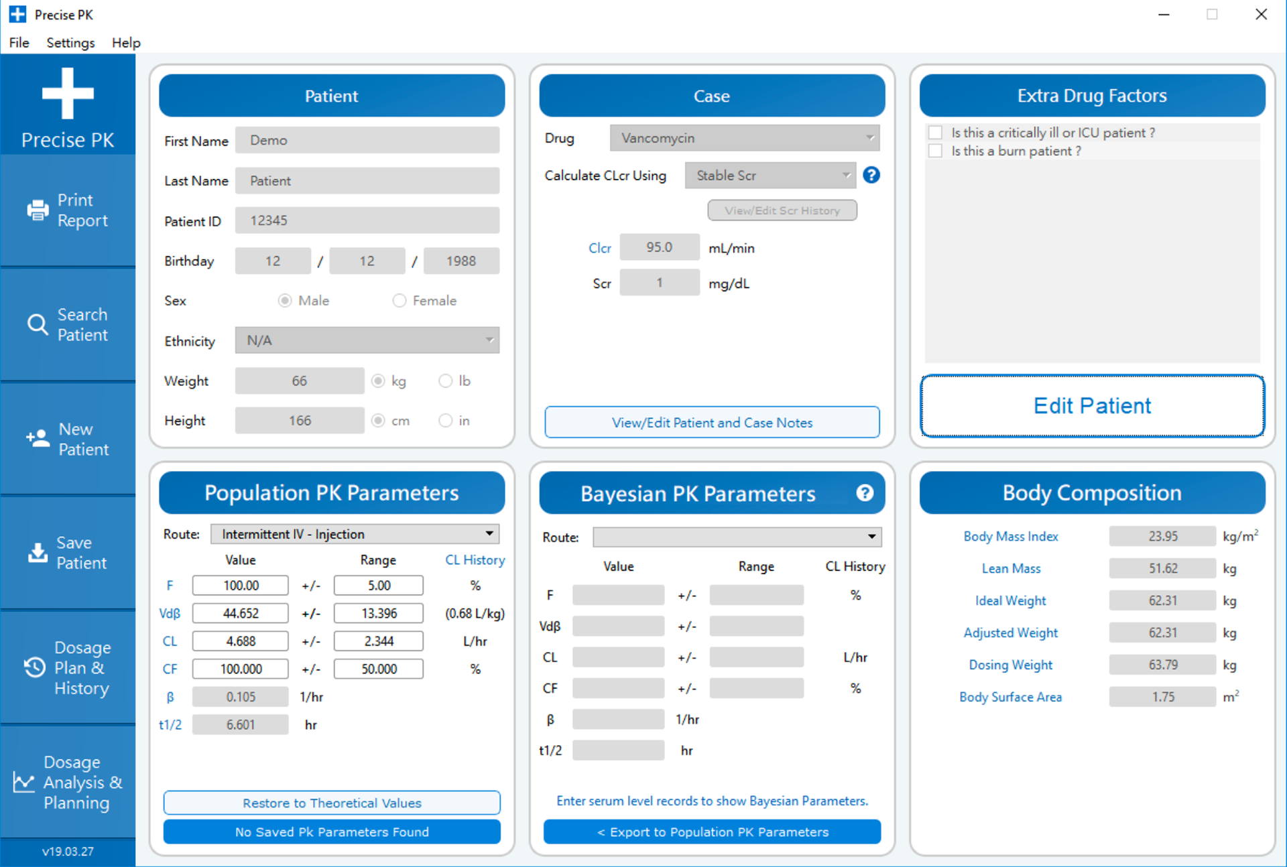Click the Scr field showing 1
1287x867 pixels.
tap(660, 283)
